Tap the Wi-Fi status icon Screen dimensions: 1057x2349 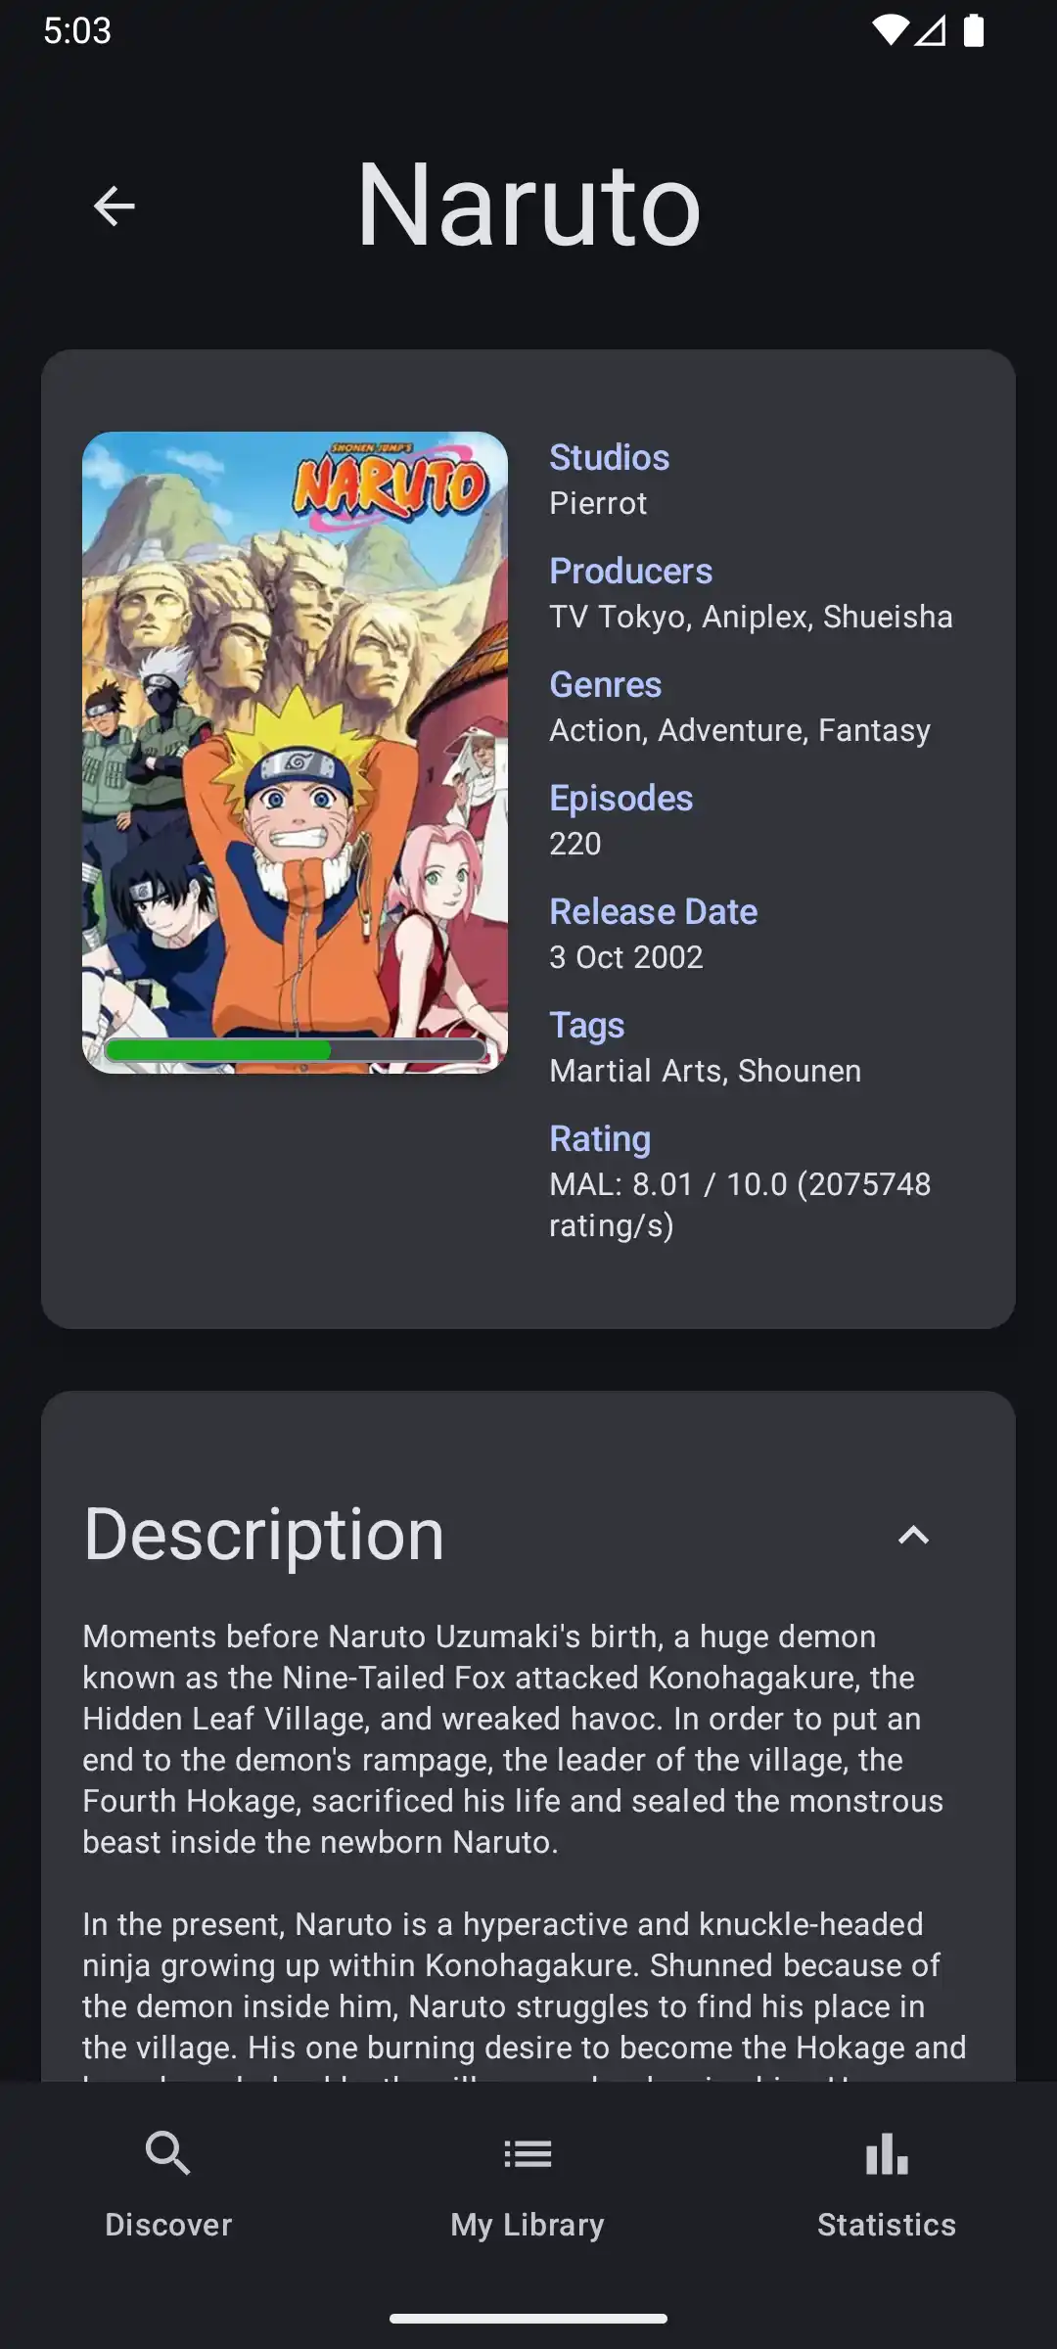coord(891,30)
